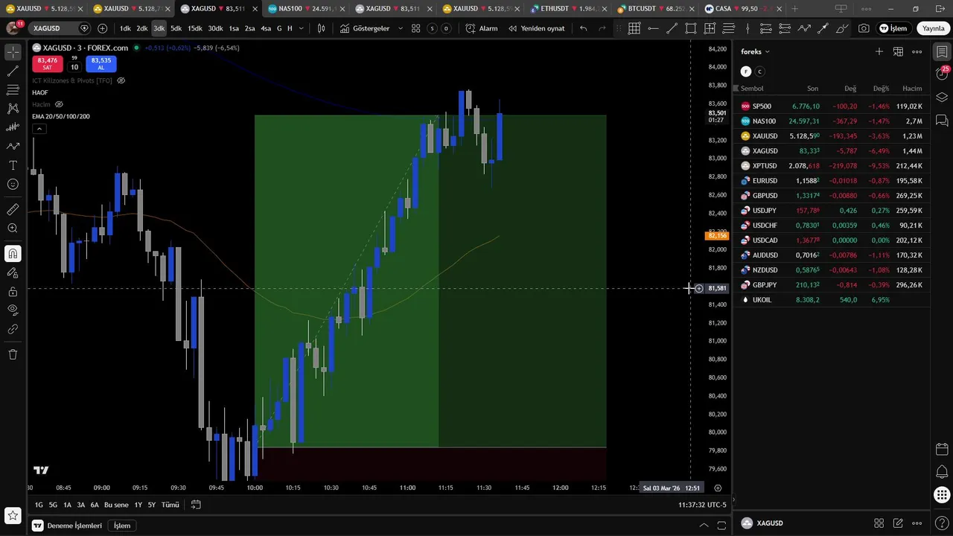Open watchlist three-dot settings menu
Viewport: 953px width, 536px height.
coord(917,51)
